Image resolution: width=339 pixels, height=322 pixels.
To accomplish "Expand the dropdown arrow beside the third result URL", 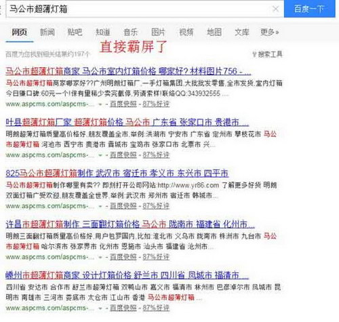I will (x=100, y=206).
